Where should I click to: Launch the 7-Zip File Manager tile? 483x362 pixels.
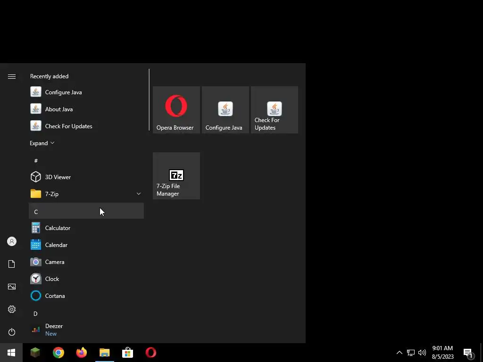click(176, 176)
